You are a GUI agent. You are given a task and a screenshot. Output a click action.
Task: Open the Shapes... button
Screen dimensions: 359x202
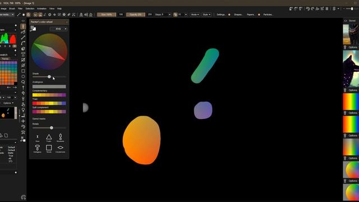(x=238, y=15)
